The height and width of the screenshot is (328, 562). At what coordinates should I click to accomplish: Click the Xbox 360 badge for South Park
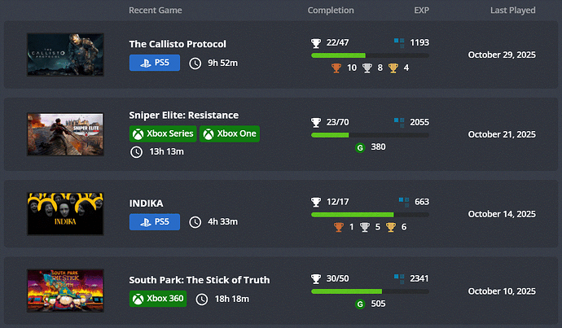159,299
